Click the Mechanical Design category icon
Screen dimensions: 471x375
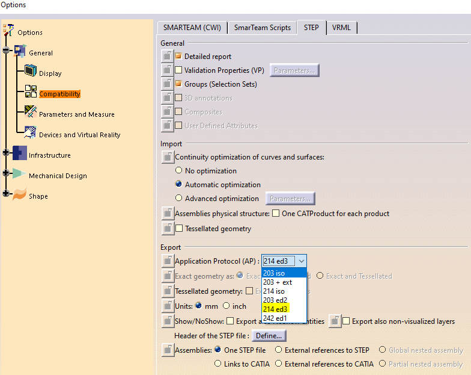19,173
